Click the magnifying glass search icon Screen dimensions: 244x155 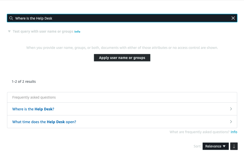[x=11, y=18]
